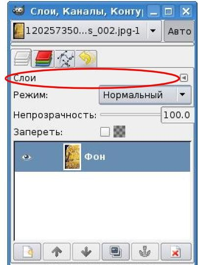Delete the layer with red X icon
The height and width of the screenshot is (265, 198).
pos(176,252)
